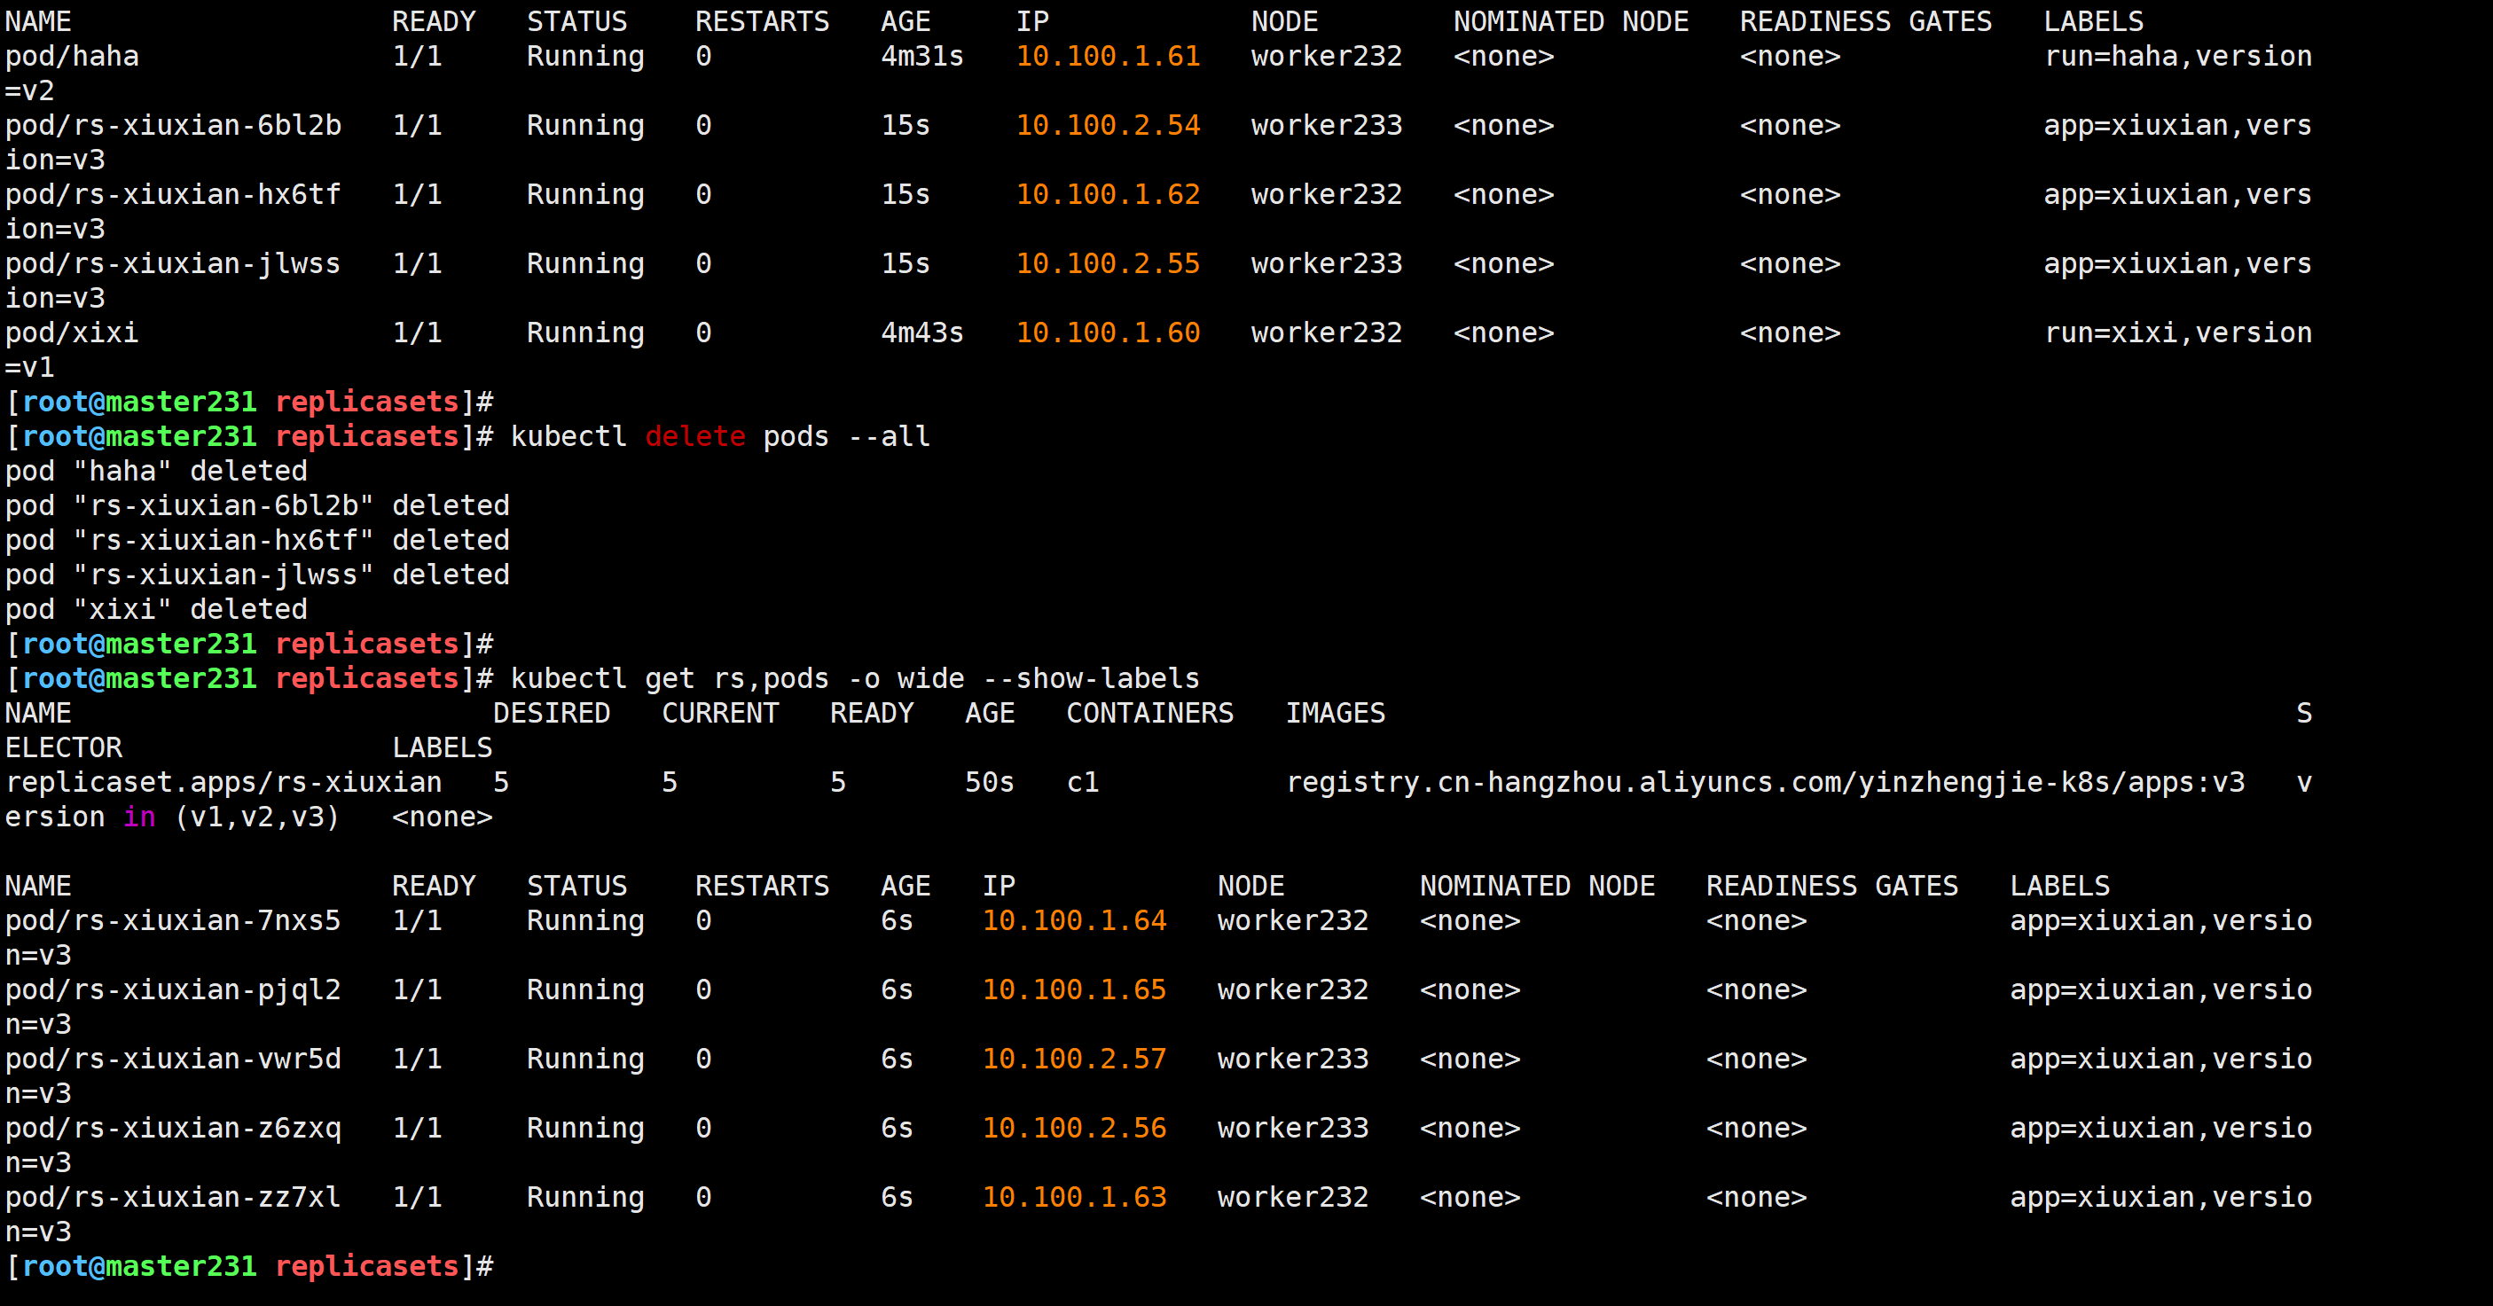
Task: Click label run=haha,version text
Action: pyautogui.click(x=2178, y=56)
